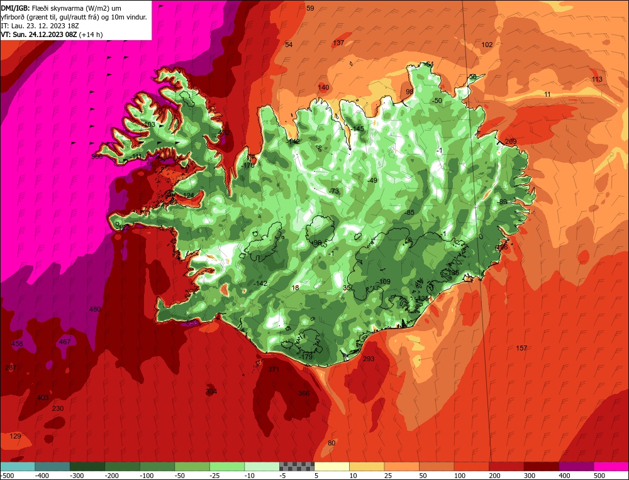
Task: Click the '10m vindur' description text
Action: (x=129, y=17)
